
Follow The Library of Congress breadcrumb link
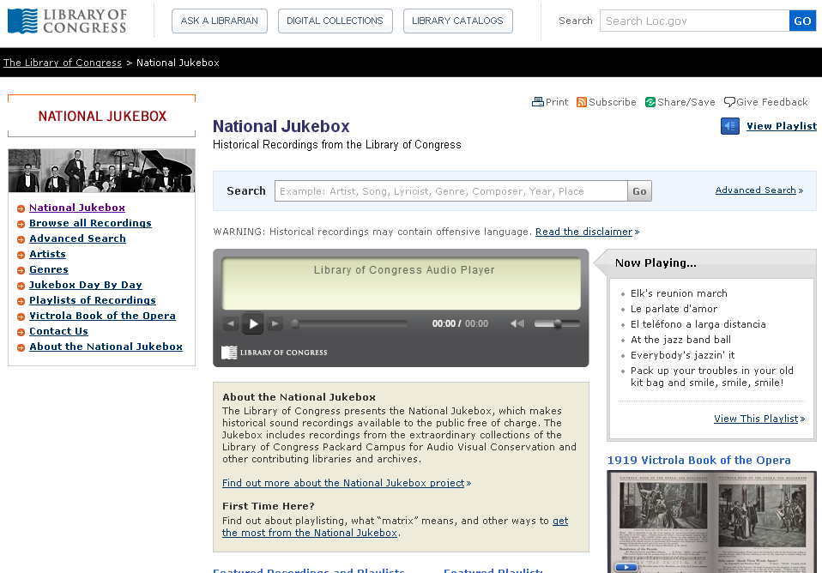coord(63,63)
